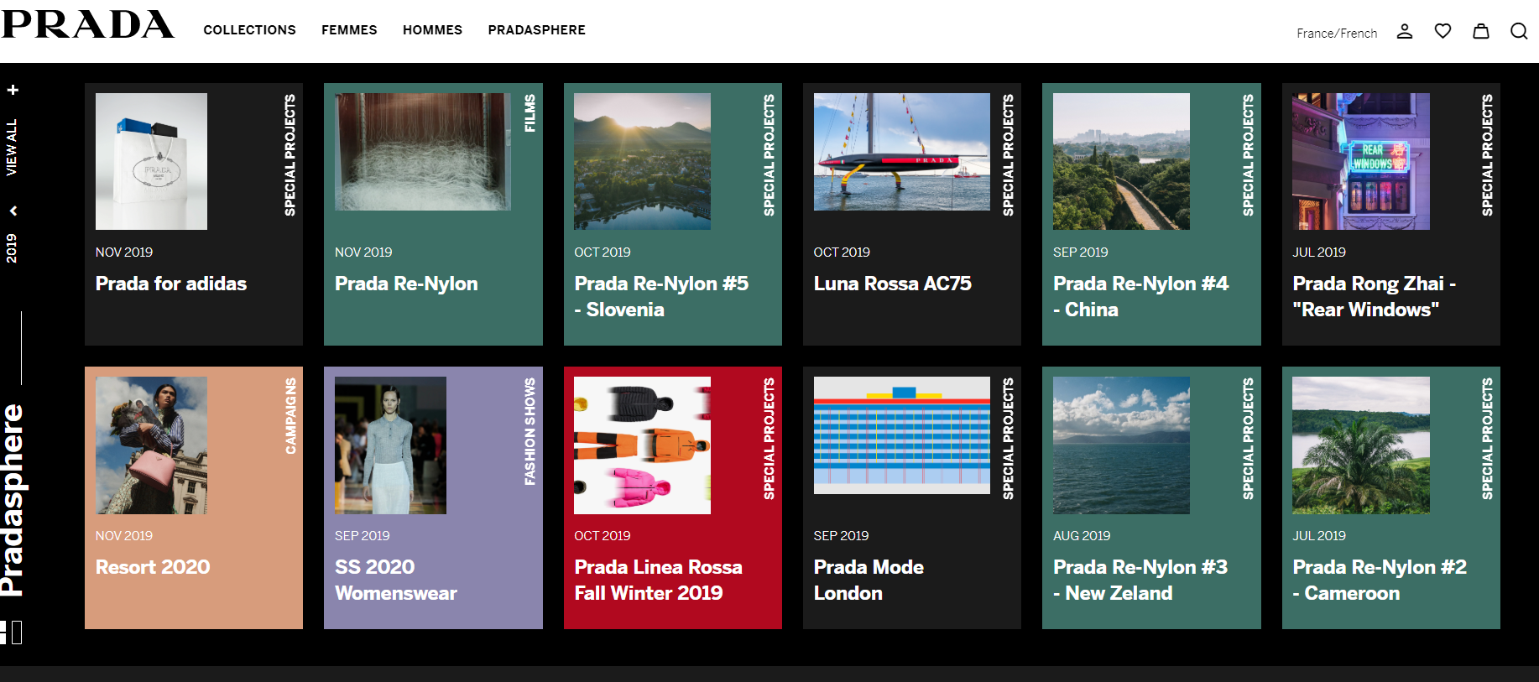Toggle the grid layout icon in sidebar

[x=12, y=633]
